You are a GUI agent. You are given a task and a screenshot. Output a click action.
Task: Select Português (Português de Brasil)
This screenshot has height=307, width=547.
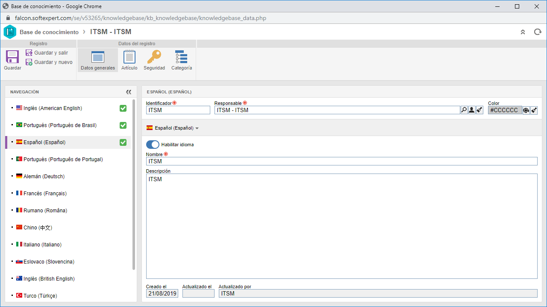pyautogui.click(x=68, y=125)
